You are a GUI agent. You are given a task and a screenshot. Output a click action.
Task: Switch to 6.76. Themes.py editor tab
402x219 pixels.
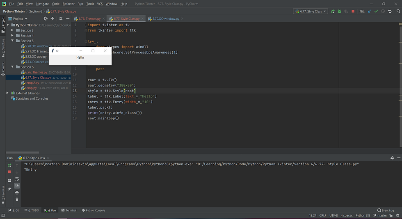coord(89,18)
